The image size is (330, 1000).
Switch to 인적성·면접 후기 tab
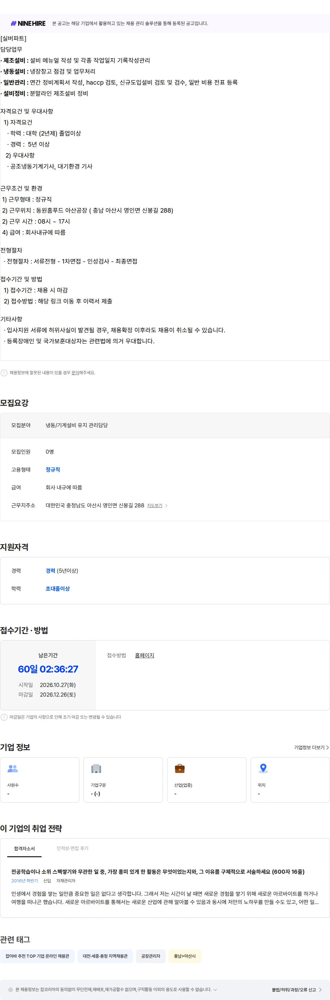[73, 849]
